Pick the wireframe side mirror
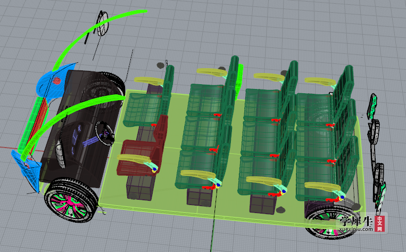406x252 pixels. pyautogui.click(x=103, y=23)
